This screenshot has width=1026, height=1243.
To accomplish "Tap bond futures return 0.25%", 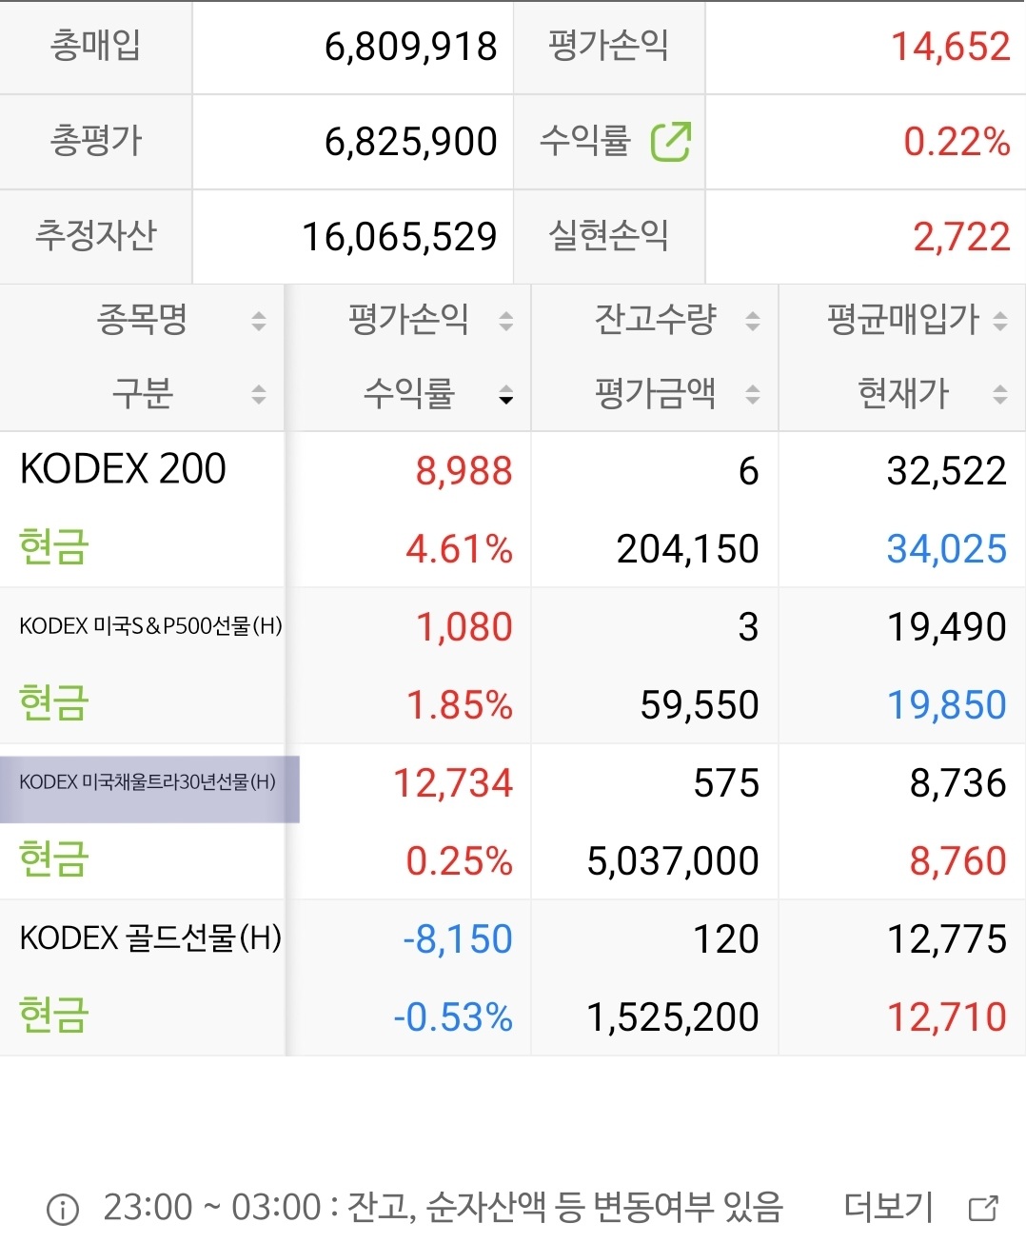I will (459, 861).
